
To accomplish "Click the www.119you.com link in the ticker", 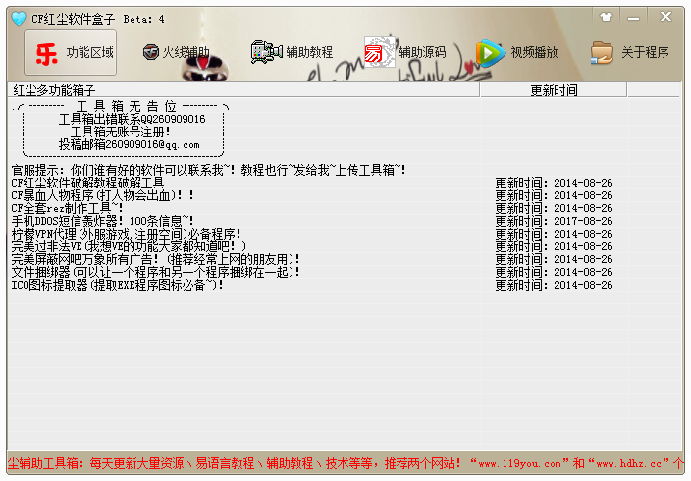I will click(x=519, y=463).
